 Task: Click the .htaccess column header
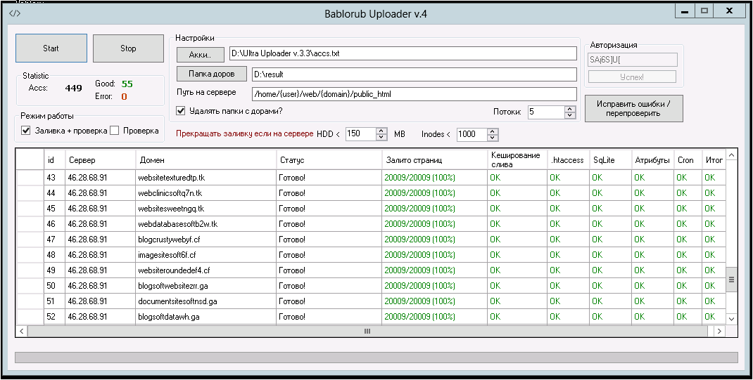coord(568,160)
